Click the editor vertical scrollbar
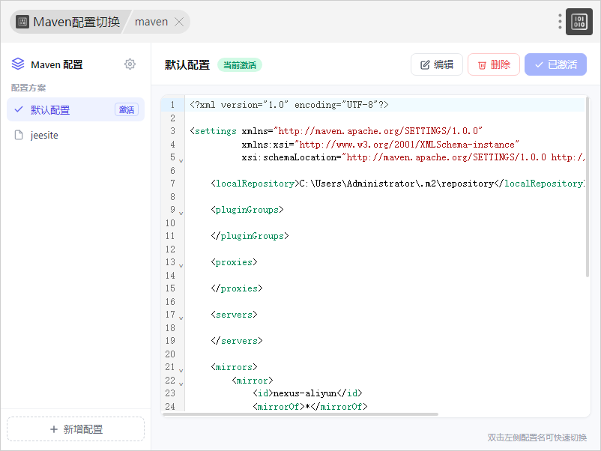The width and height of the screenshot is (601, 451). pos(588,187)
